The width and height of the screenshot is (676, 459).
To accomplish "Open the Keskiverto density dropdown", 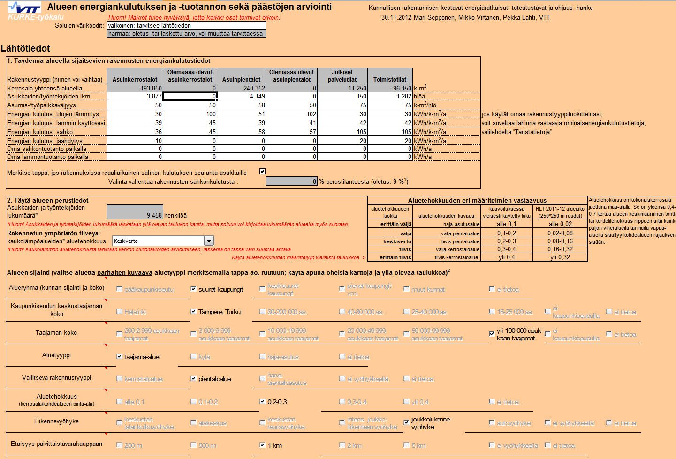I will click(209, 241).
